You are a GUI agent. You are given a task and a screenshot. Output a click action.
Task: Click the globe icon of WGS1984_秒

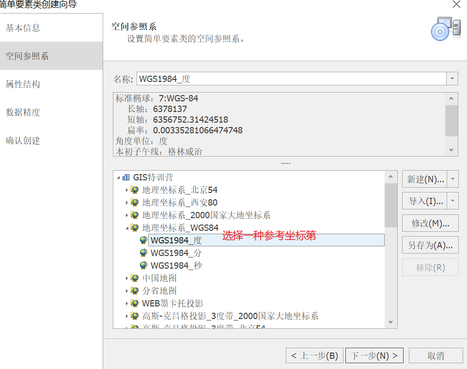coord(143,265)
